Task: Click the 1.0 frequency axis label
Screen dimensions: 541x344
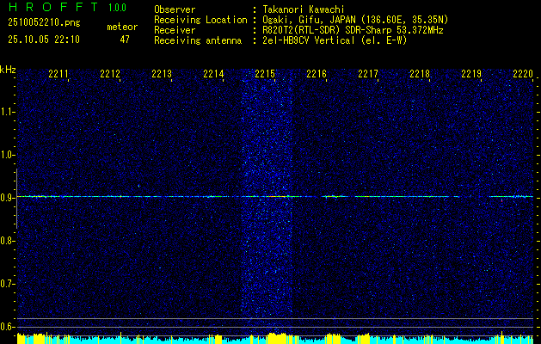Action: (x=7, y=155)
